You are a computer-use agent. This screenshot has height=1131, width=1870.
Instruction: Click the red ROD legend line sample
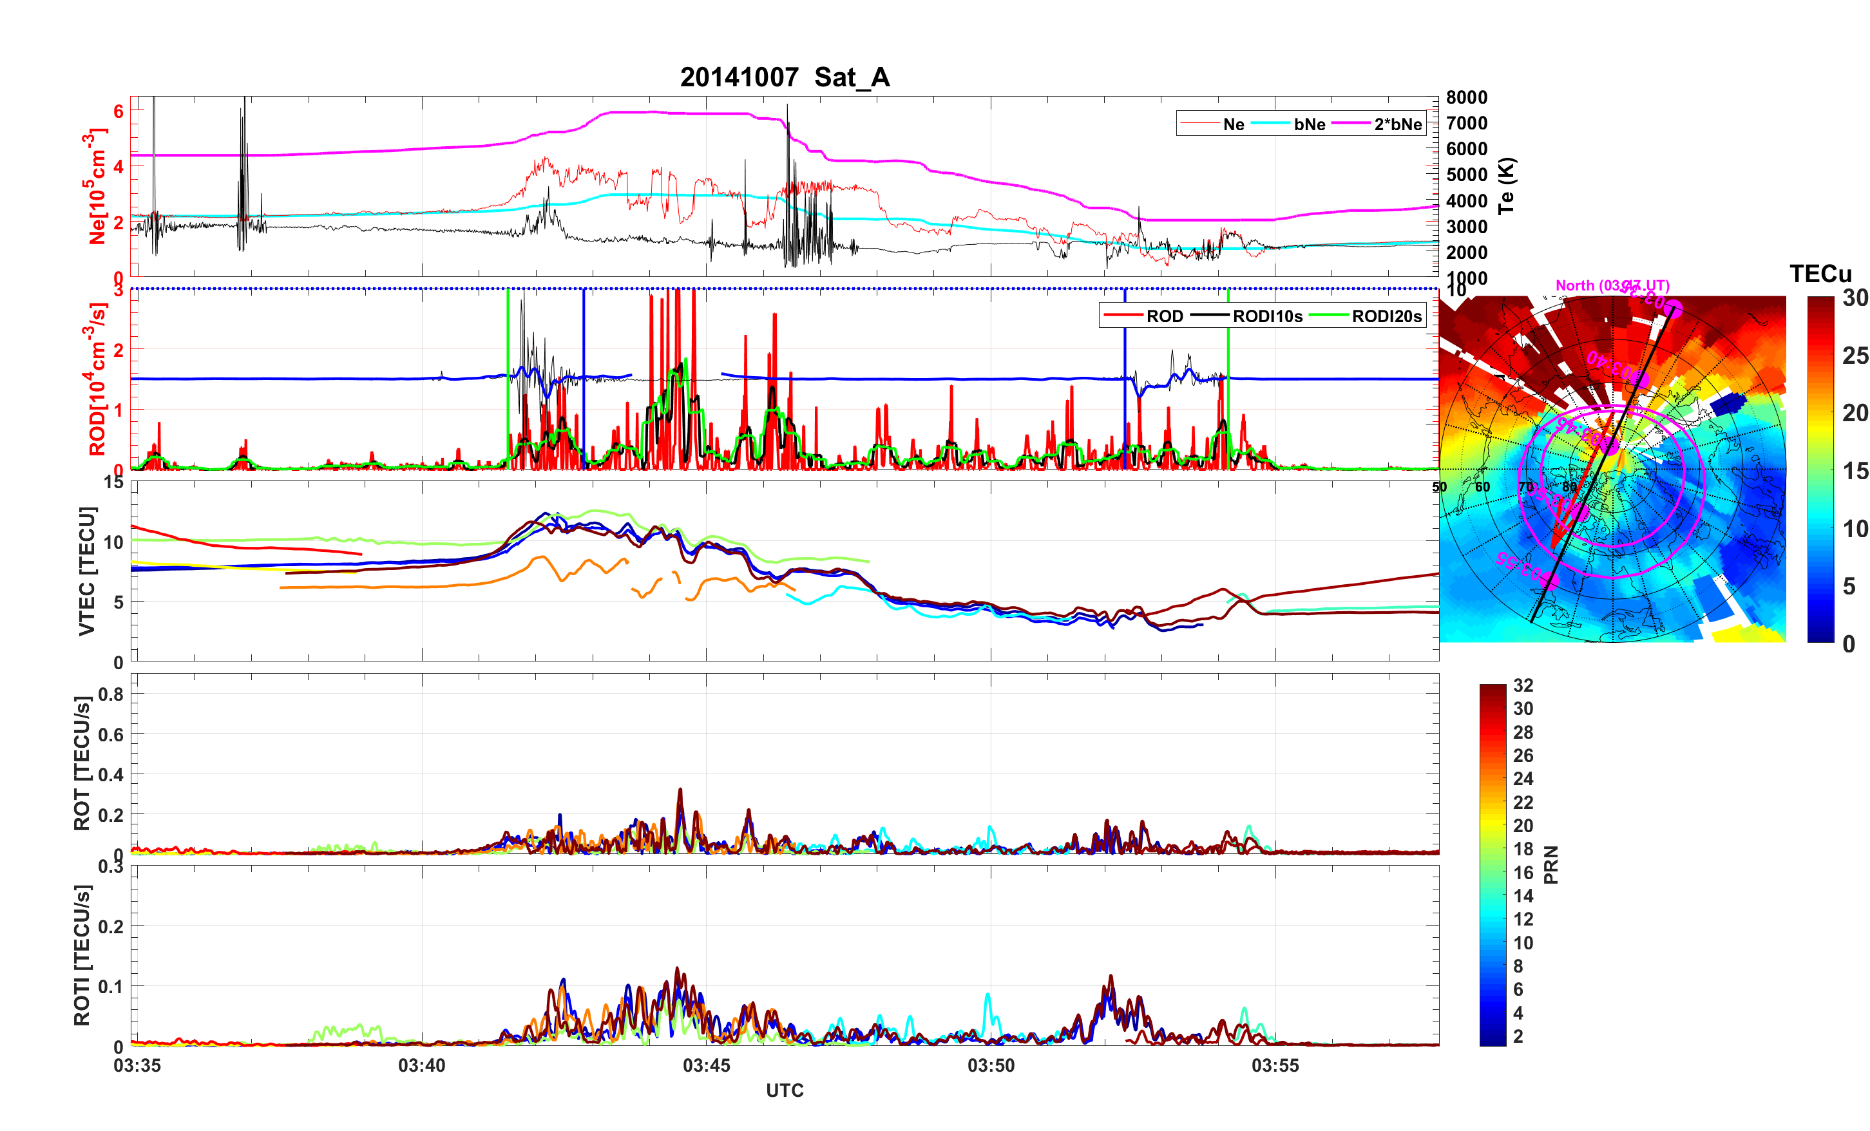(1123, 316)
